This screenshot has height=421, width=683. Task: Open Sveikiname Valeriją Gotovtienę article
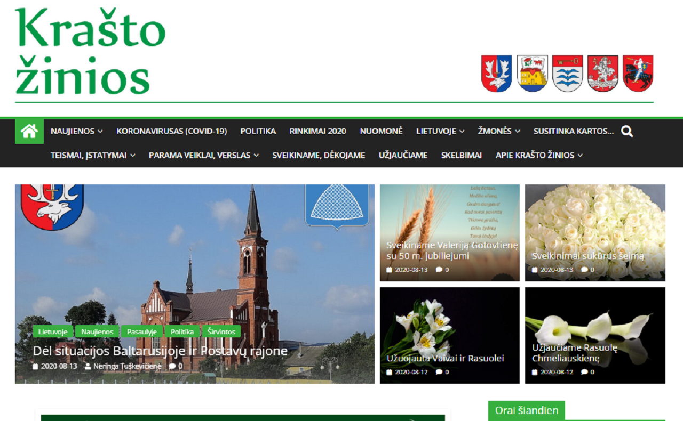tap(452, 250)
